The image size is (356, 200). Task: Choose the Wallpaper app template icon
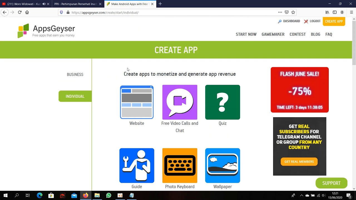tap(222, 166)
